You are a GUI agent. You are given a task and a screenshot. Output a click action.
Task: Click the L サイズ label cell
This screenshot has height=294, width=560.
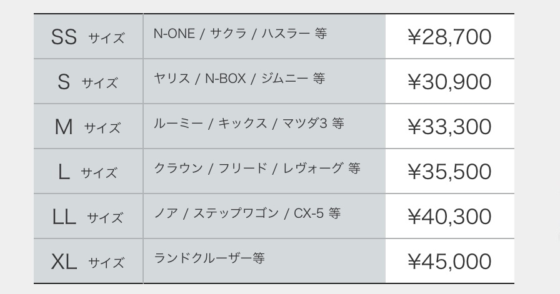click(x=88, y=172)
